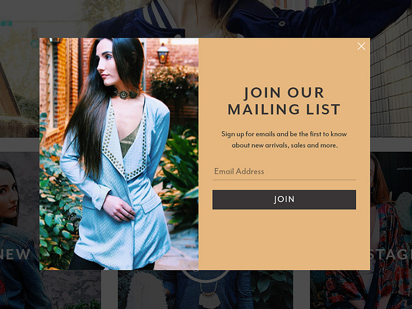Click the white brick wall background area
The width and height of the screenshot is (412, 309).
[391, 87]
